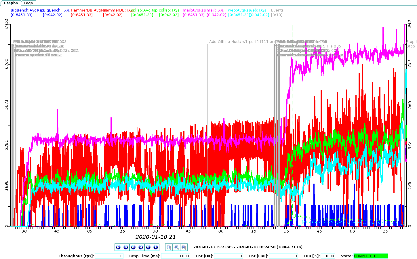This screenshot has width=417, height=259.
Task: Zoom out with the magnifier minus icon
Action: point(176,247)
